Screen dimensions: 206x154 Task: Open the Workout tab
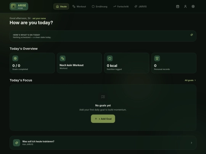[x=79, y=6]
